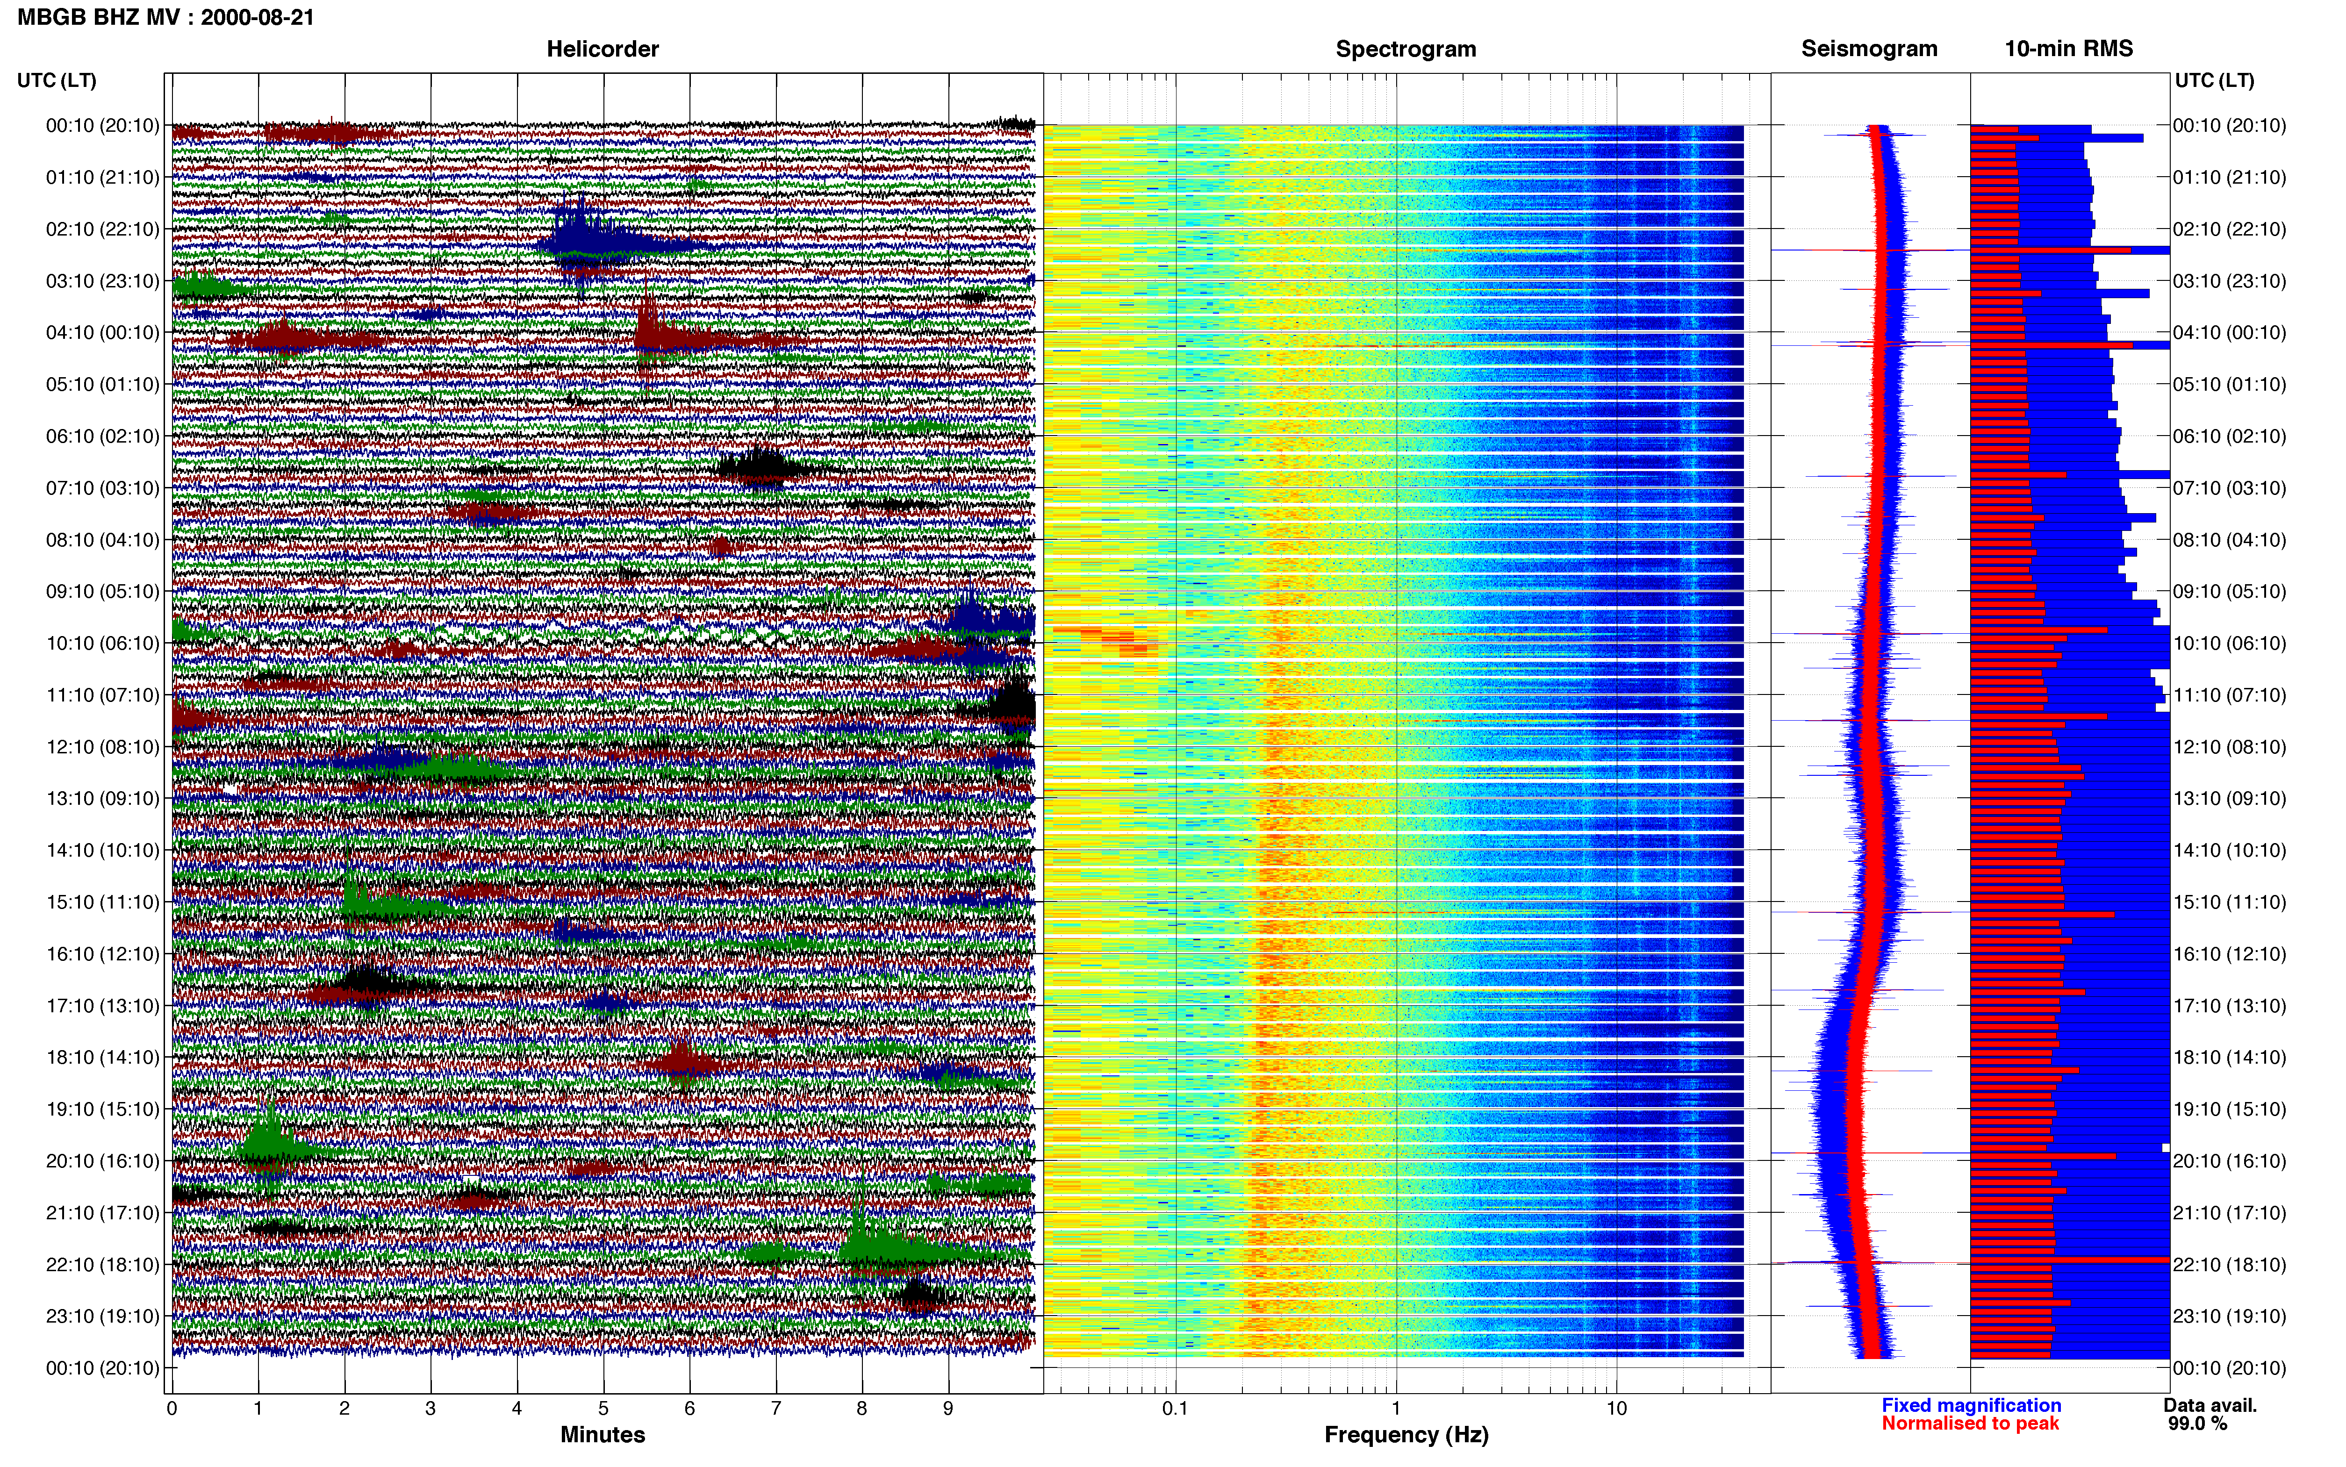Viewport: 2346px width, 1467px height.
Task: Click left time label '07:10 (03:10)'
Action: click(103, 488)
